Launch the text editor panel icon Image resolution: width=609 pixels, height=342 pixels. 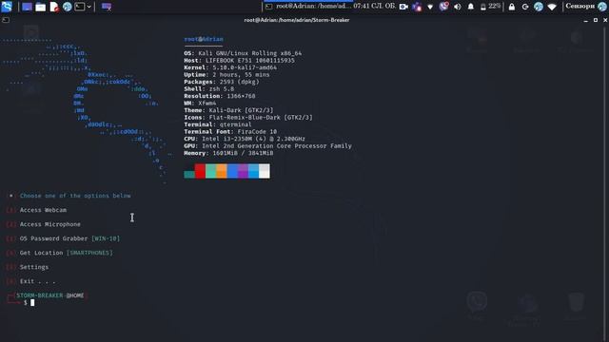[54, 7]
